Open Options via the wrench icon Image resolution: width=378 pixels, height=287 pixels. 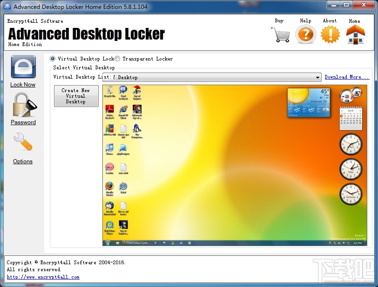(23, 142)
